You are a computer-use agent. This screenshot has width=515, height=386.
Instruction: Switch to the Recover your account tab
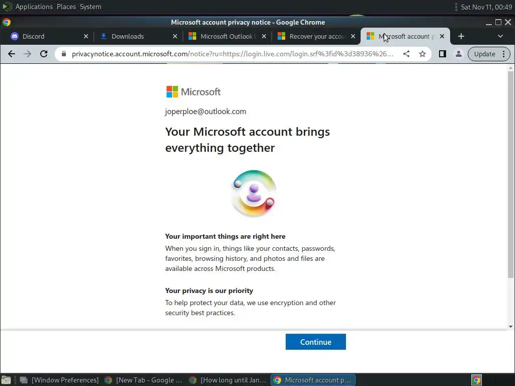click(315, 36)
